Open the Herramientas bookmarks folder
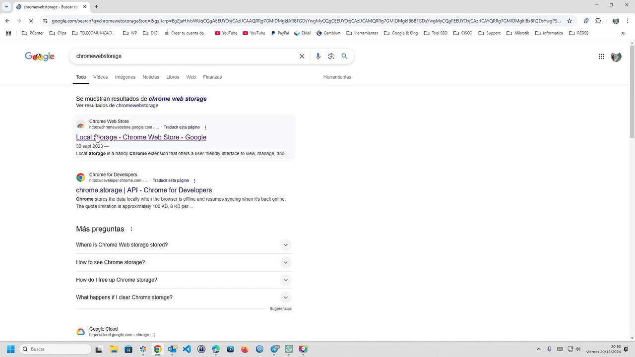Screen dimensions: 635x357 click(362, 33)
